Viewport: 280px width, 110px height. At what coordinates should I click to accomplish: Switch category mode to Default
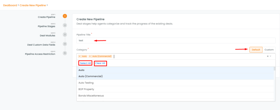256,50
